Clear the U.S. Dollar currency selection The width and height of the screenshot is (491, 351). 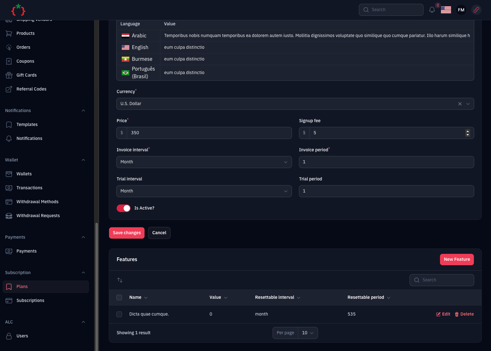[x=460, y=104]
